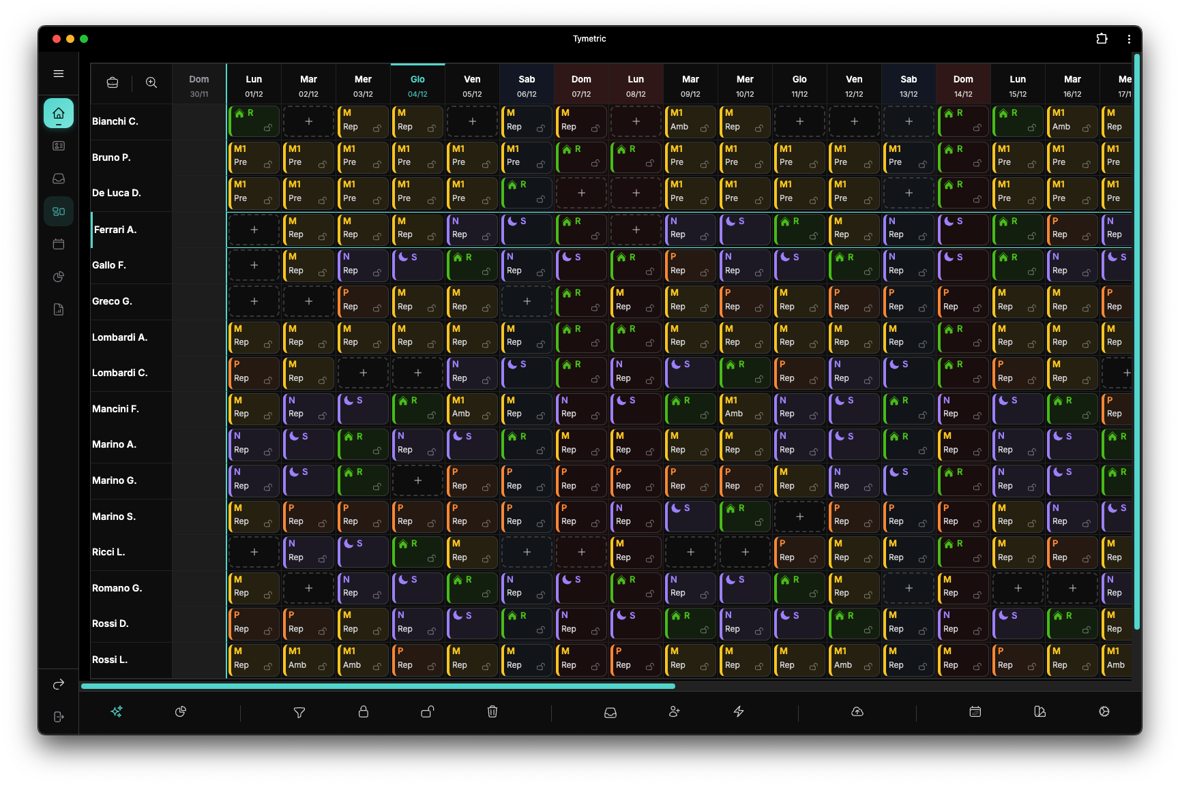Select the Gio 04/12 date column header

click(x=417, y=83)
